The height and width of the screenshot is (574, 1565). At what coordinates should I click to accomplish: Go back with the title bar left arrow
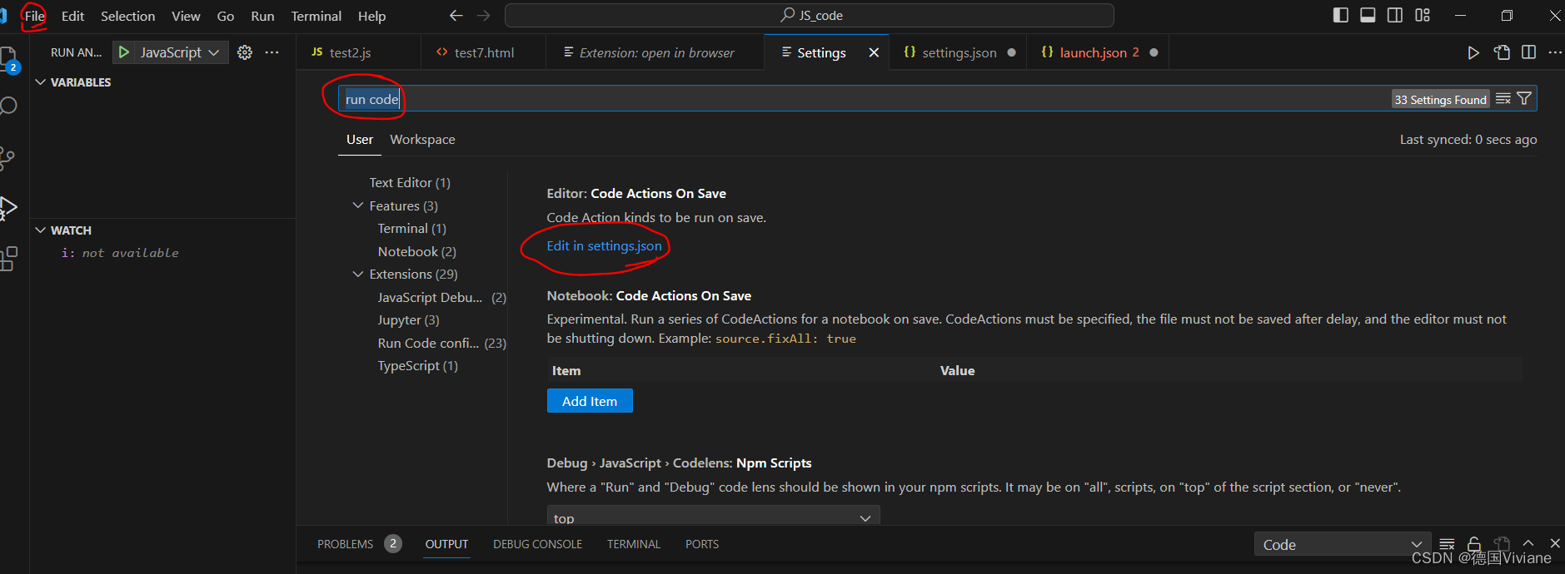tap(456, 16)
